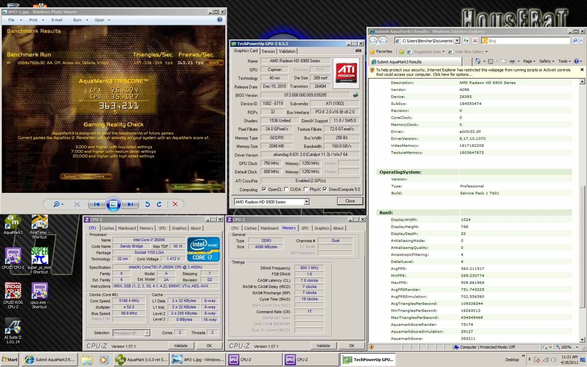Click the IE refresh icon
The height and width of the screenshot is (367, 587).
coord(466,41)
